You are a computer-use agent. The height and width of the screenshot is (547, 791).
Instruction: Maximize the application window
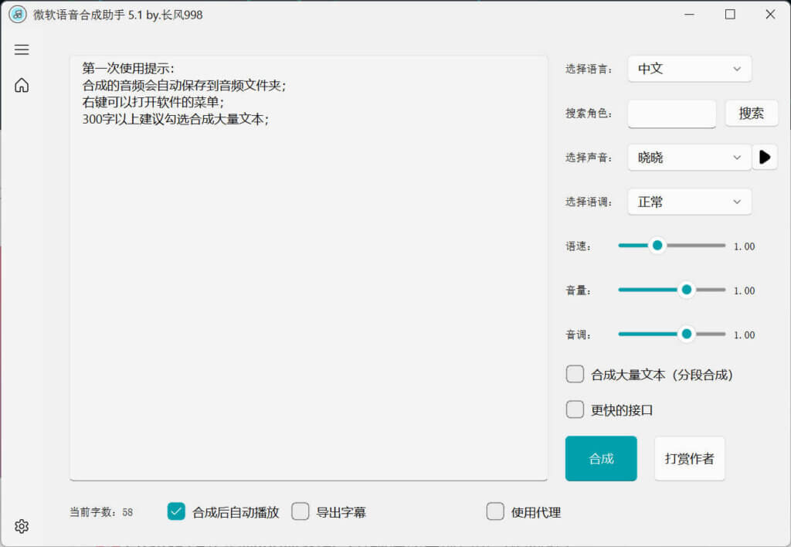[730, 15]
